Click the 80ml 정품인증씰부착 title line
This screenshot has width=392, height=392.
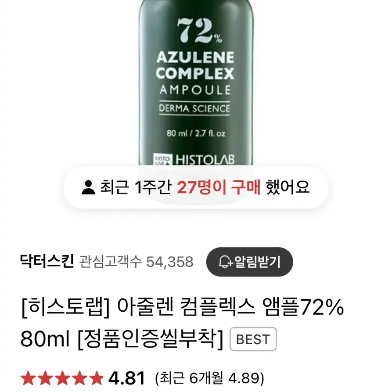pyautogui.click(x=122, y=339)
